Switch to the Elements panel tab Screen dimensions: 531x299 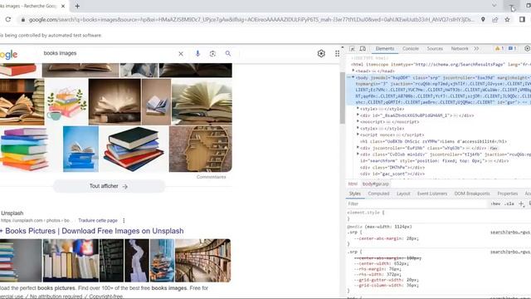click(x=385, y=49)
